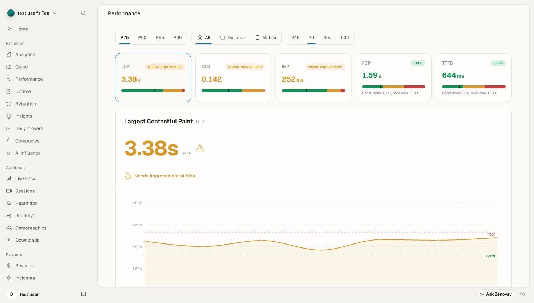The image size is (534, 303).
Task: Click the test user name in sidebar footer
Action: (29, 294)
